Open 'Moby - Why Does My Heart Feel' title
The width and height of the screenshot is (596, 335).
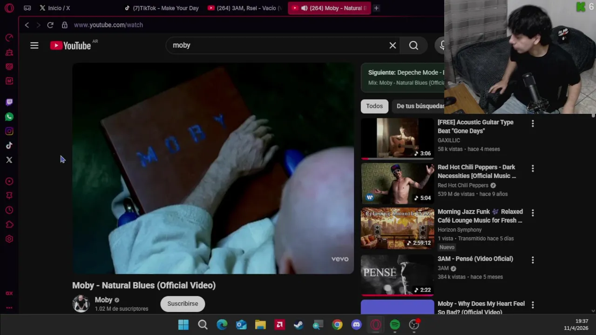[481, 308]
